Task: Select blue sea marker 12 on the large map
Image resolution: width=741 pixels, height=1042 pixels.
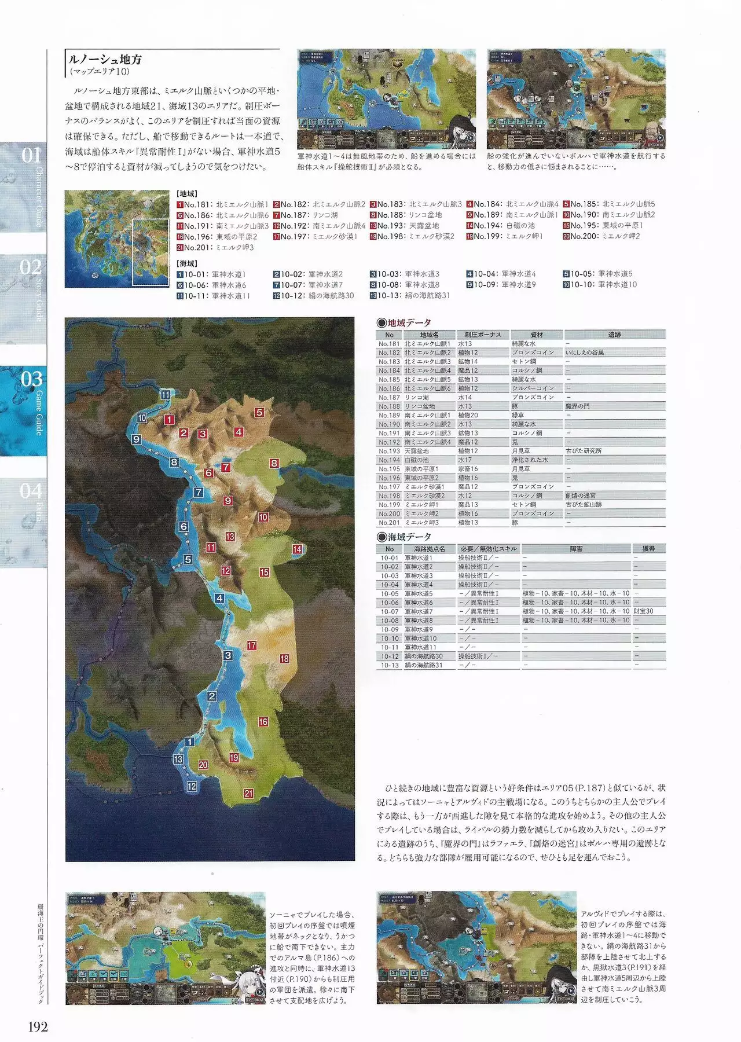Action: [x=192, y=786]
